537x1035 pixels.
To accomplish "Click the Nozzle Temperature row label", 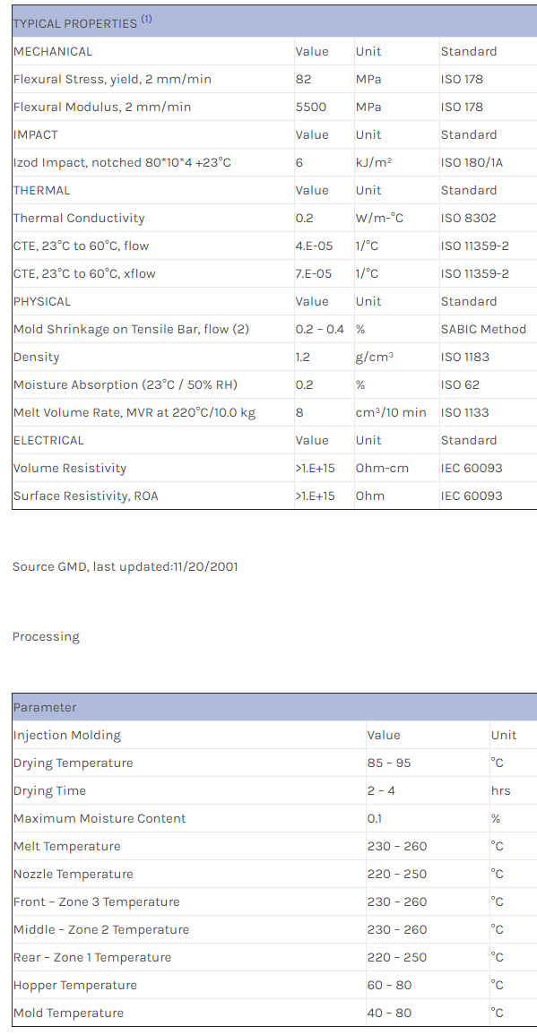I will 74,874.
